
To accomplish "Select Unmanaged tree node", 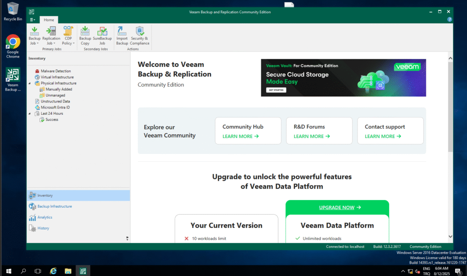I will (55, 96).
